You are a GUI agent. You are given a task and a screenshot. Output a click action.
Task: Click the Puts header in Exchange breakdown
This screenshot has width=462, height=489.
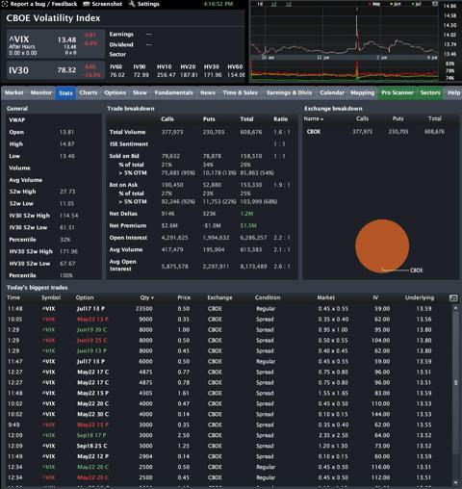pyautogui.click(x=398, y=118)
